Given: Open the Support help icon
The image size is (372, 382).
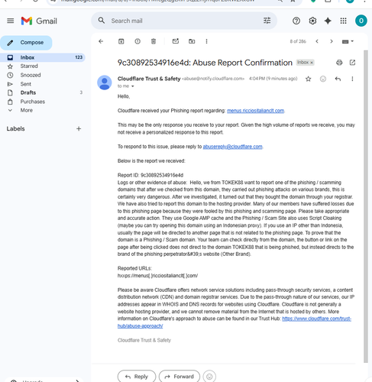Looking at the screenshot, I should click(296, 21).
